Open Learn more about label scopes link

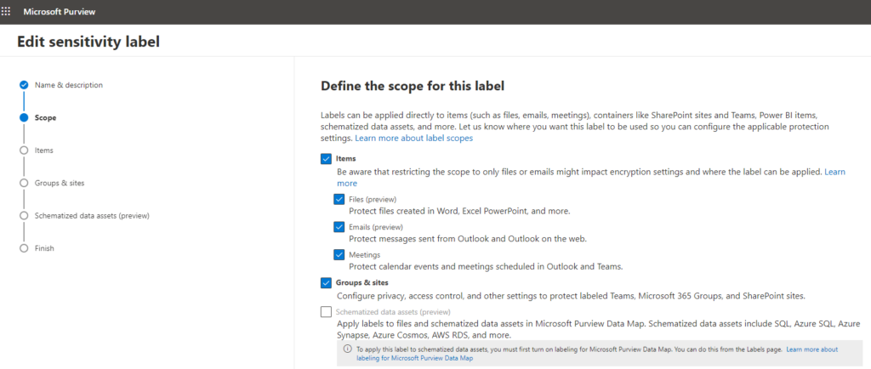tap(414, 139)
